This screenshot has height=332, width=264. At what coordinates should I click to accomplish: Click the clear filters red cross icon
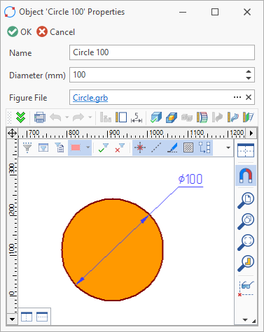pos(120,147)
